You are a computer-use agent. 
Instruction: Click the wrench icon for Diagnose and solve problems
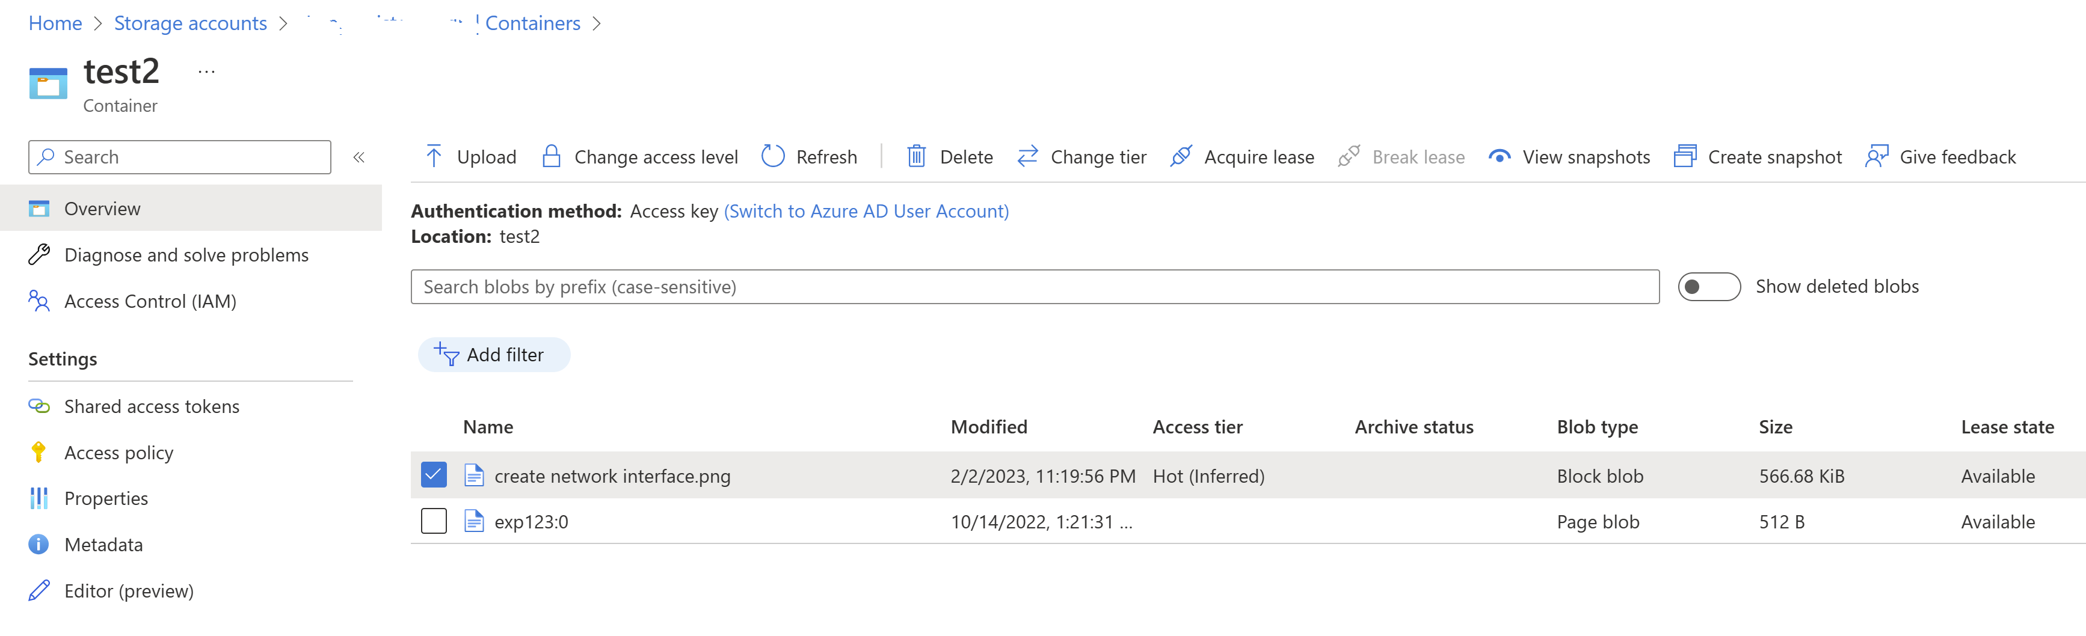coord(39,255)
